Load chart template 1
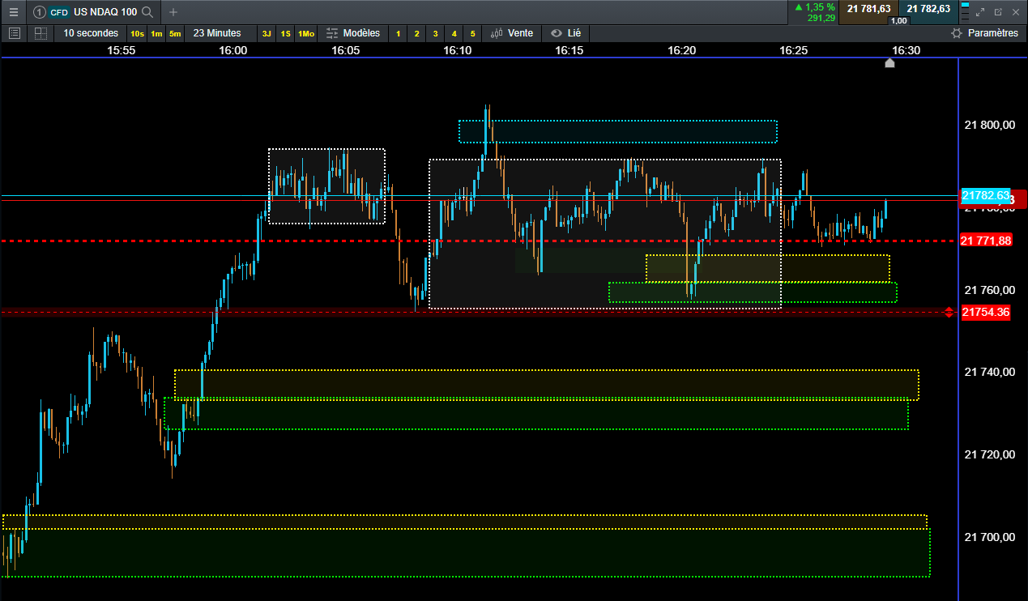 (x=398, y=34)
